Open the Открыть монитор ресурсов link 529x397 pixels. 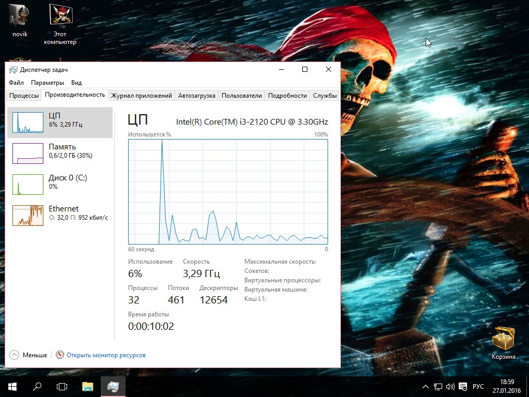[106, 355]
